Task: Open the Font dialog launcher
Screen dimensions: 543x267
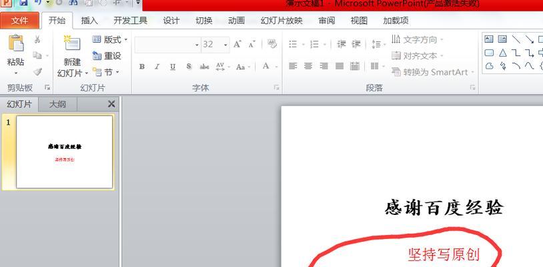Action: 276,87
